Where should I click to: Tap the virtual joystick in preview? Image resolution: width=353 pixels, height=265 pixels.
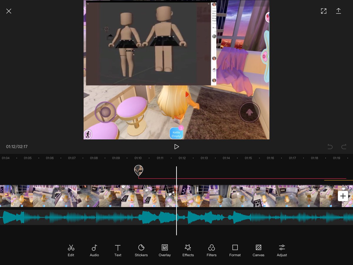[105, 112]
